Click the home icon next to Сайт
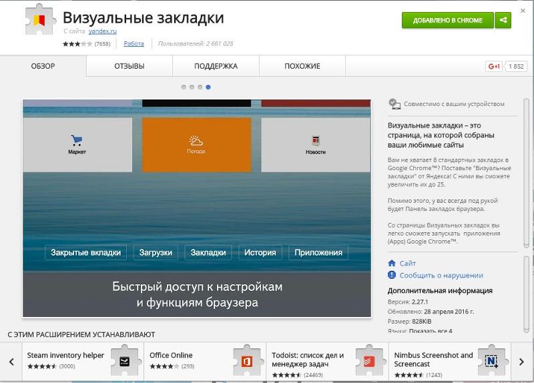 [x=392, y=263]
